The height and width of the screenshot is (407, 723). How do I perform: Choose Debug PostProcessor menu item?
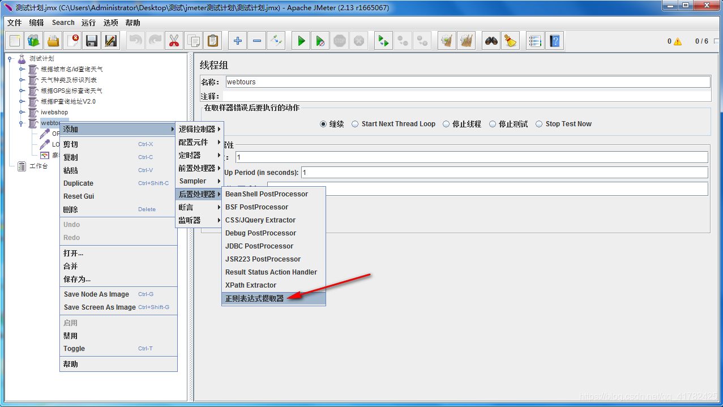pyautogui.click(x=273, y=233)
